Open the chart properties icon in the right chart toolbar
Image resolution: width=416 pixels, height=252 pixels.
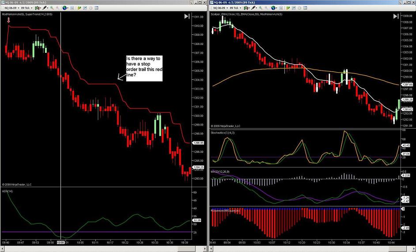pyautogui.click(x=305, y=8)
